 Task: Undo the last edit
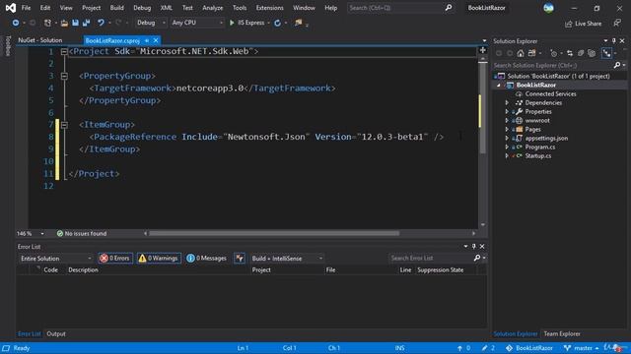(x=101, y=23)
